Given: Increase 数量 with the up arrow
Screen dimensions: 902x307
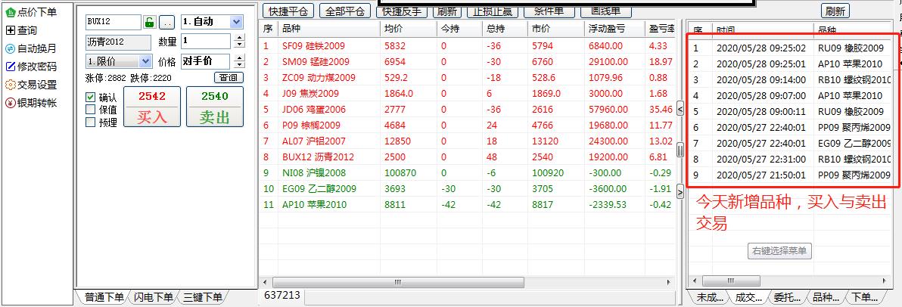Looking at the screenshot, I should (x=239, y=37).
